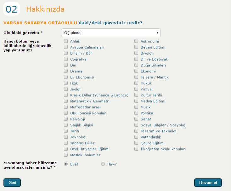Check the Coğrafya checkbox
231x191 pixels.
pyautogui.click(x=66, y=59)
